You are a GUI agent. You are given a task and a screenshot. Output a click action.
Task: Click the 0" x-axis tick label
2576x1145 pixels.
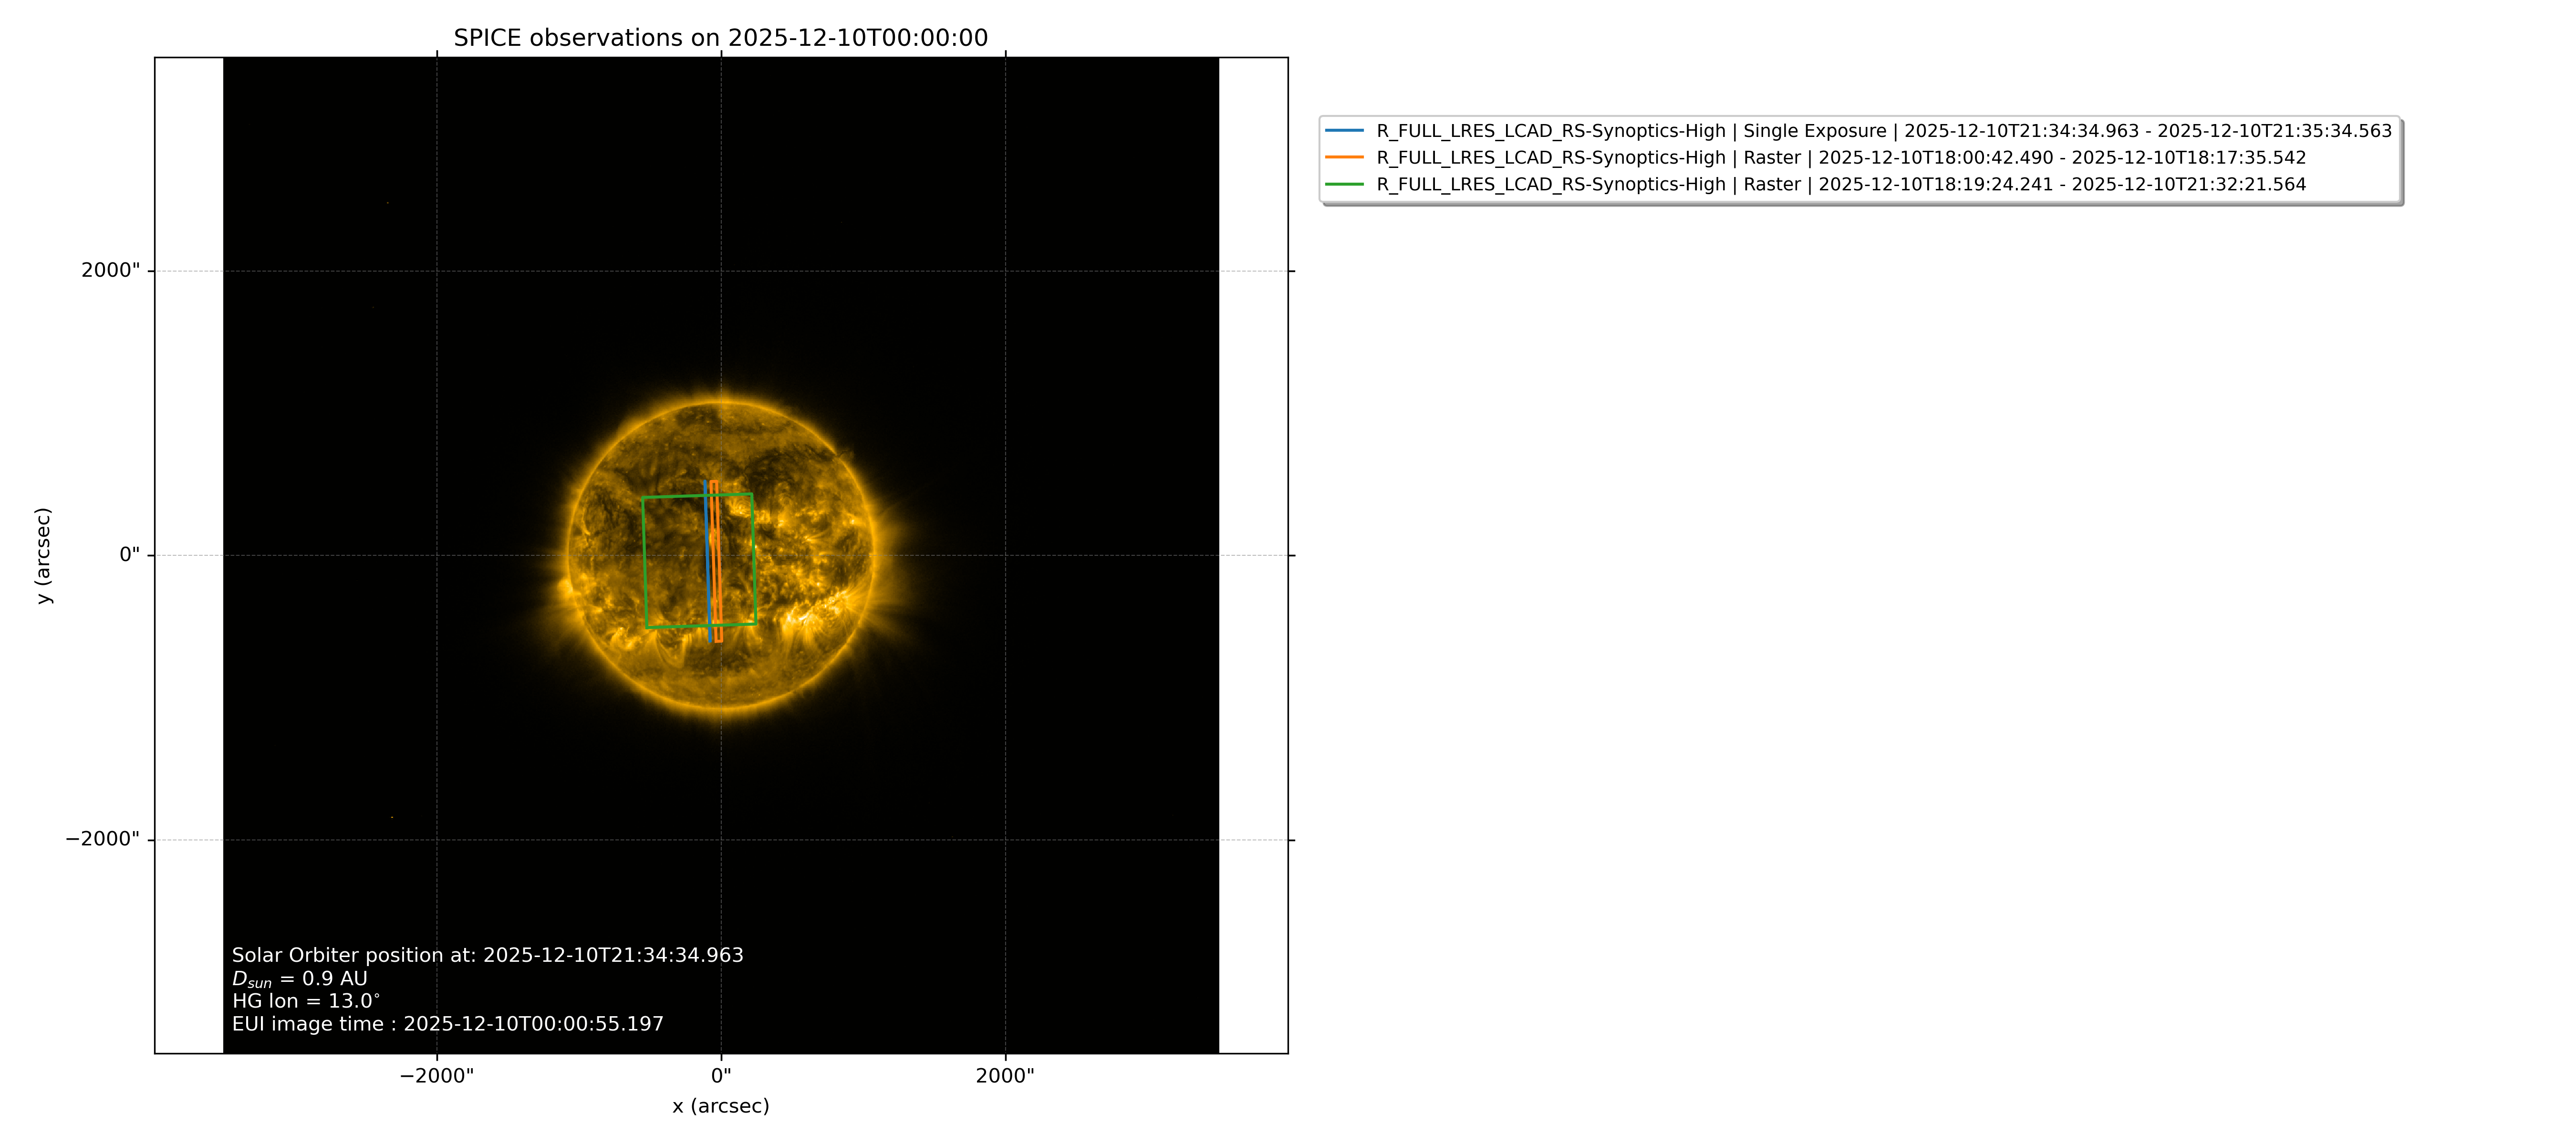pos(720,1076)
